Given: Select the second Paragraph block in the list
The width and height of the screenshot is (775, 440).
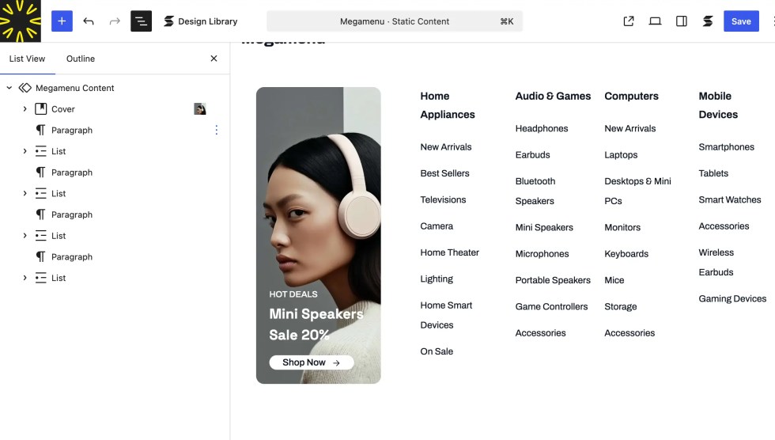Looking at the screenshot, I should coord(72,173).
